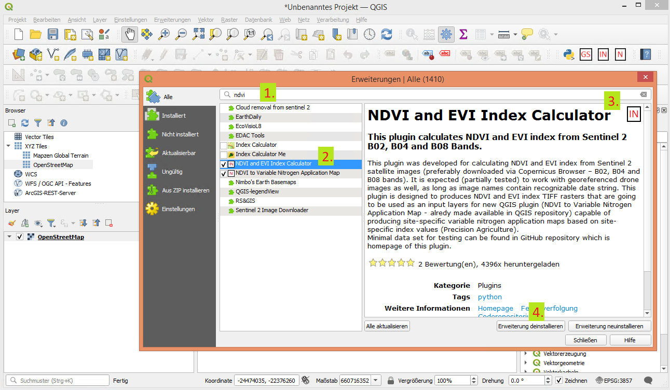The height and width of the screenshot is (390, 670).
Task: Open the Processing Toolbox gear icon
Action: (446, 35)
